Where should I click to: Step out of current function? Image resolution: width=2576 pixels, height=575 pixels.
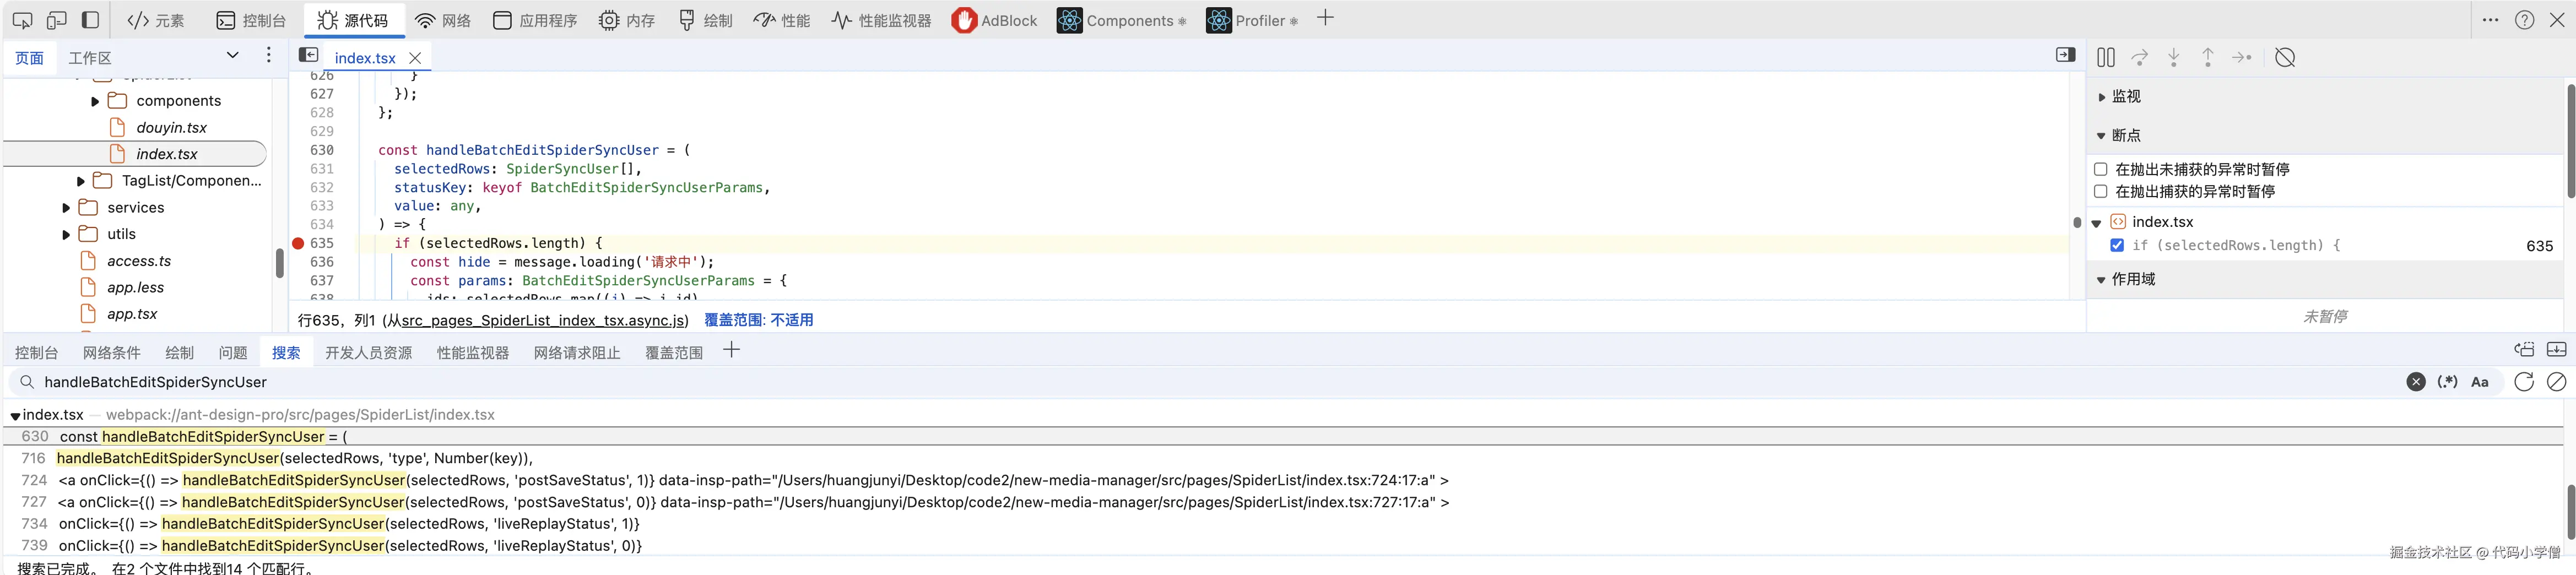click(x=2207, y=58)
